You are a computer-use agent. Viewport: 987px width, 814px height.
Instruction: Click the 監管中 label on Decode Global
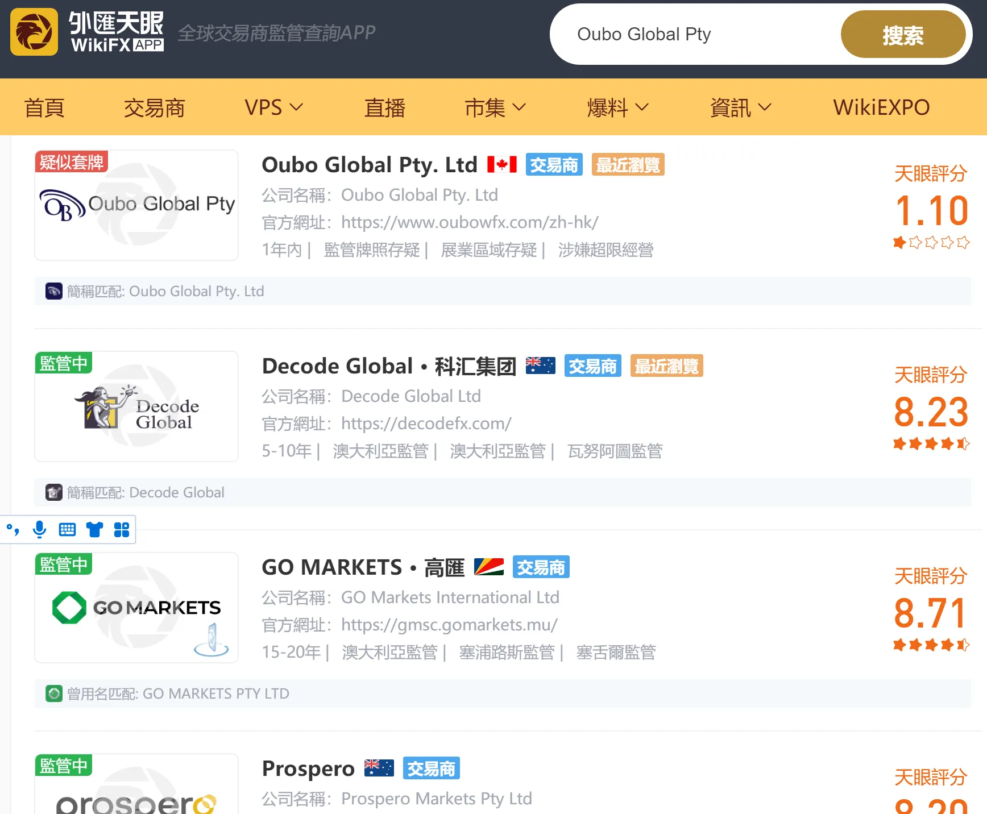tap(64, 363)
